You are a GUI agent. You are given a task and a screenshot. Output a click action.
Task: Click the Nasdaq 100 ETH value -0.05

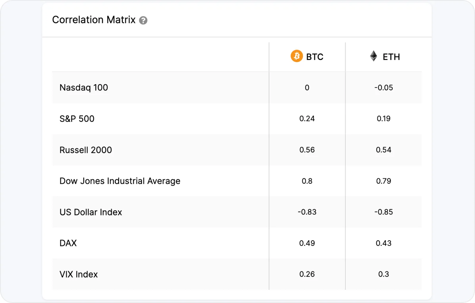click(x=384, y=88)
